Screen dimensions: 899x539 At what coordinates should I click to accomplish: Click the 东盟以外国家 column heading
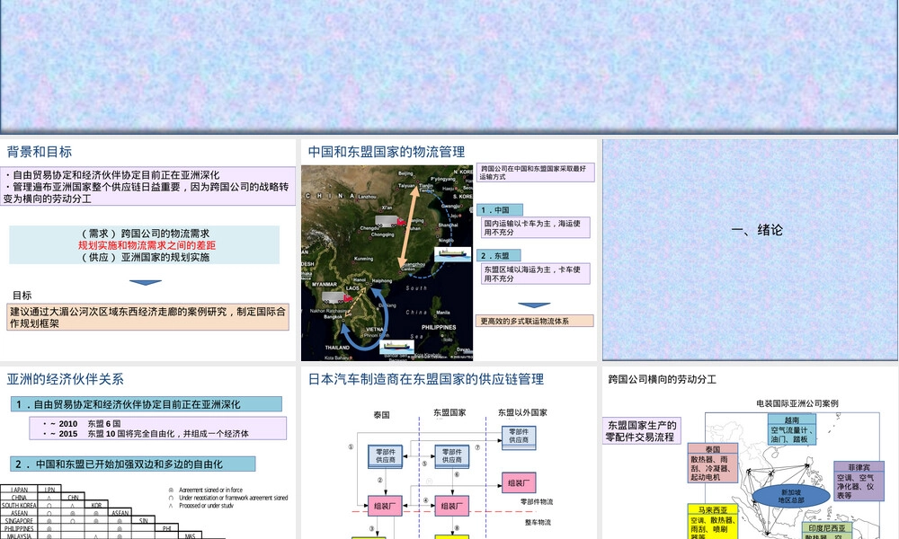pyautogui.click(x=522, y=412)
